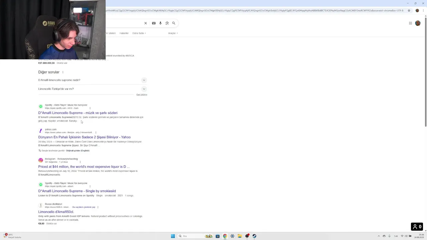Click the viewer count overlay badge
Viewport: 427px width, 240px height.
[417, 227]
